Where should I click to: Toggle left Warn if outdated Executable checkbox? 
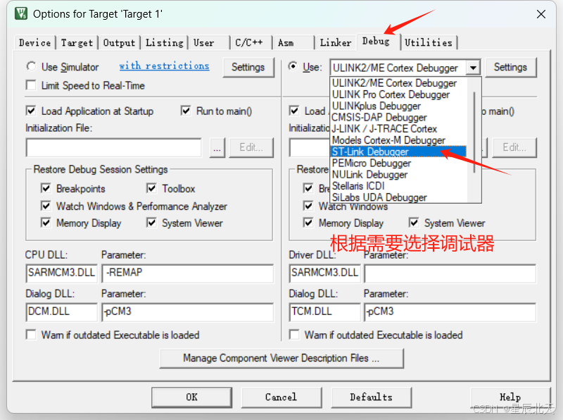(31, 335)
